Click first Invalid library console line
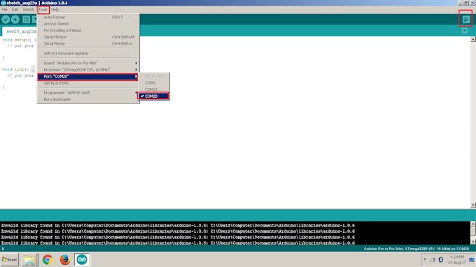Viewport: 476px width, 267px height. [x=178, y=226]
